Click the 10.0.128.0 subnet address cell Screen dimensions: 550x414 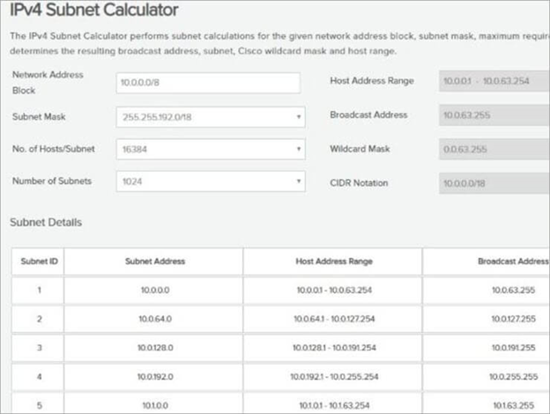click(x=153, y=347)
